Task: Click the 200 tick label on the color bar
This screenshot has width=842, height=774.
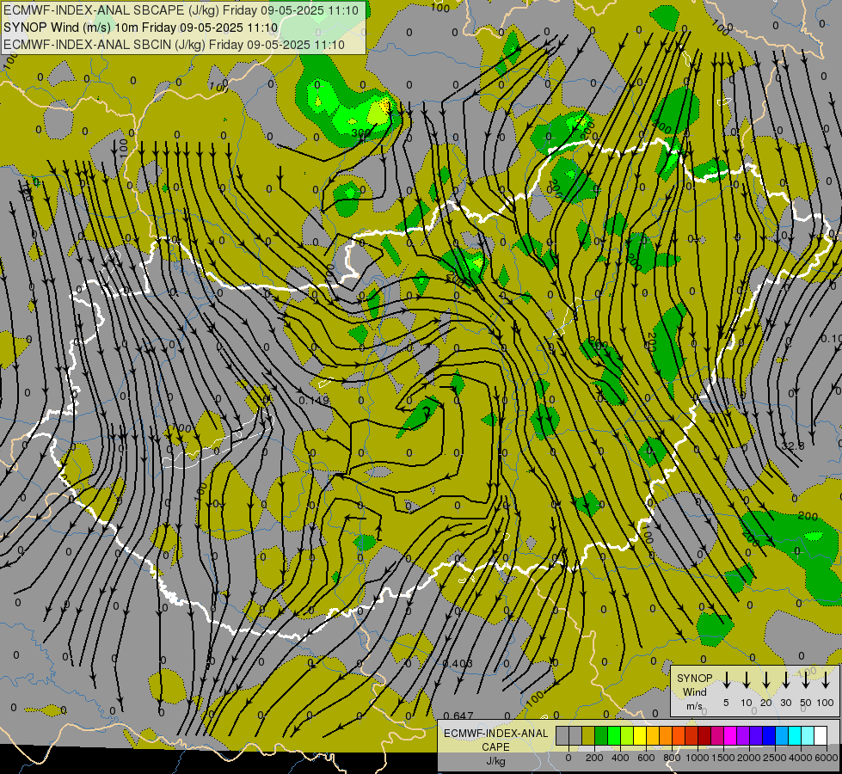Action: (594, 758)
